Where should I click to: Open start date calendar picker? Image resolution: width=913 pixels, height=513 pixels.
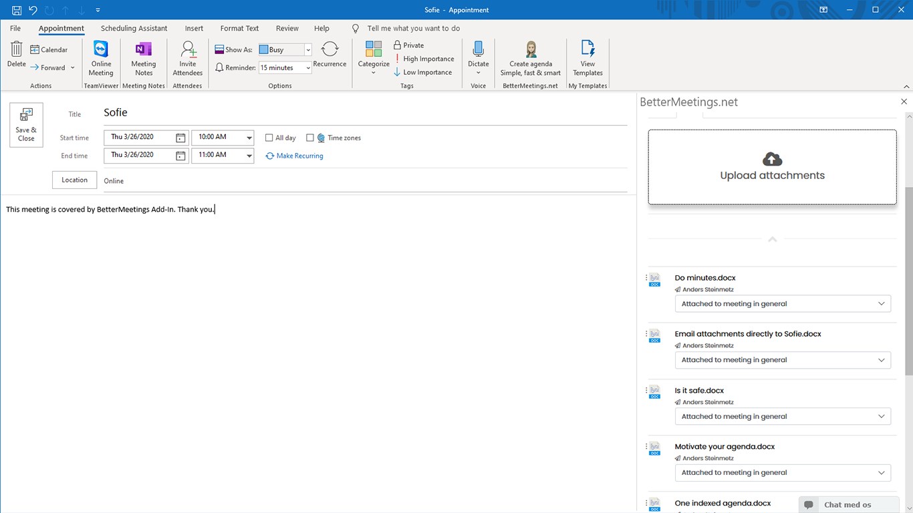(180, 138)
